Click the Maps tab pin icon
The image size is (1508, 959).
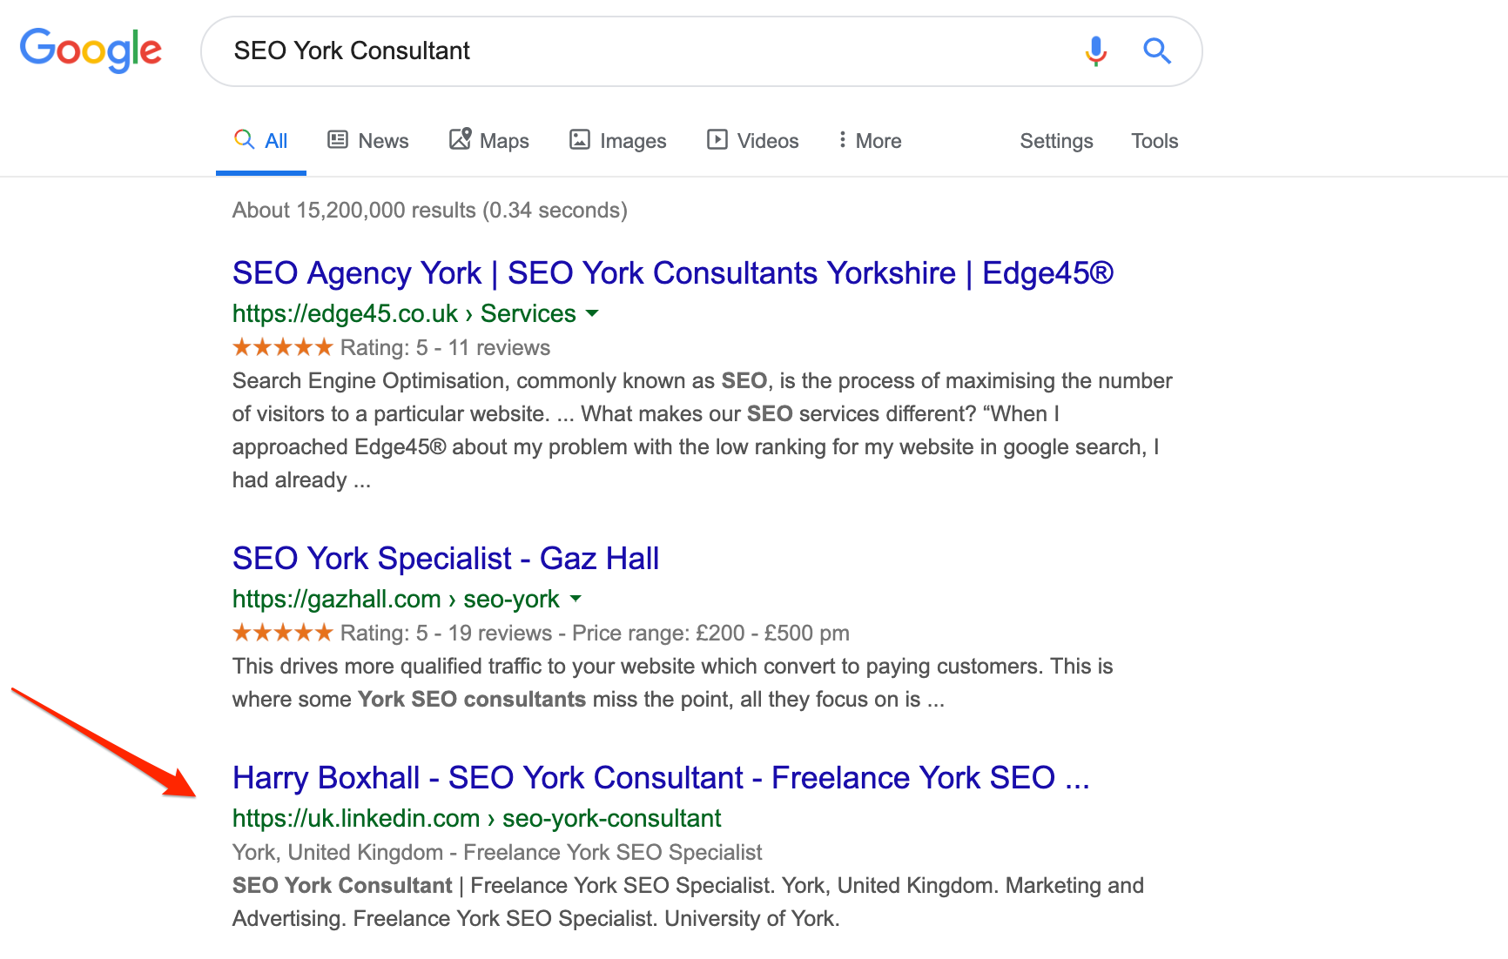coord(460,139)
